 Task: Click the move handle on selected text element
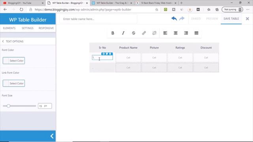click(104, 54)
